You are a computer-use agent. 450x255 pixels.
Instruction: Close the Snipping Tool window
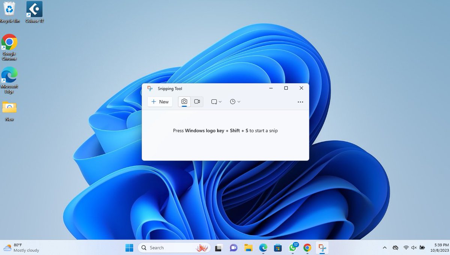pos(301,88)
